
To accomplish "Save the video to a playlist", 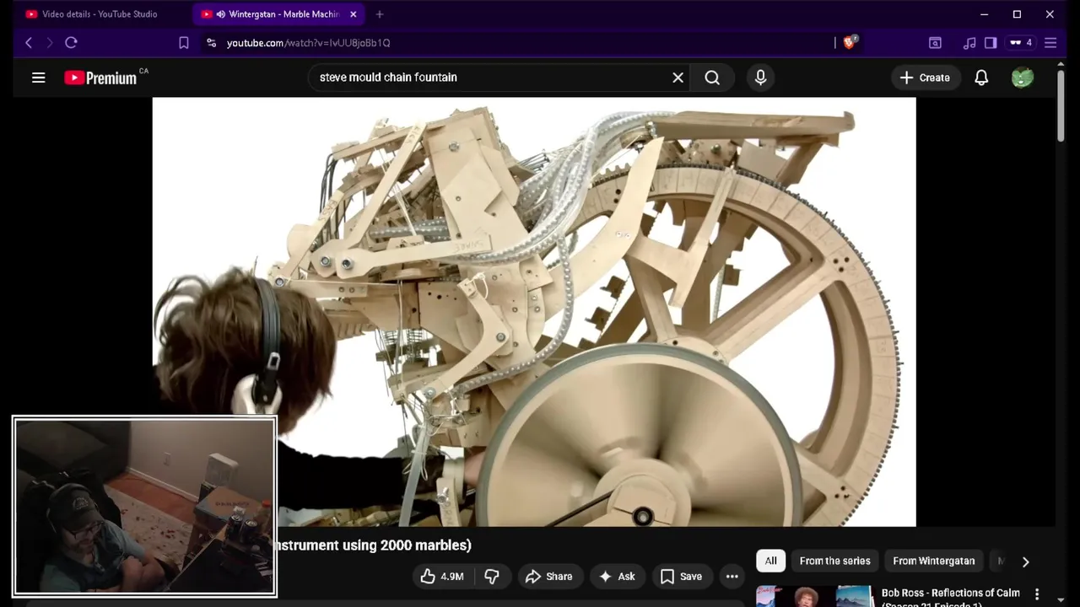I will (x=681, y=577).
